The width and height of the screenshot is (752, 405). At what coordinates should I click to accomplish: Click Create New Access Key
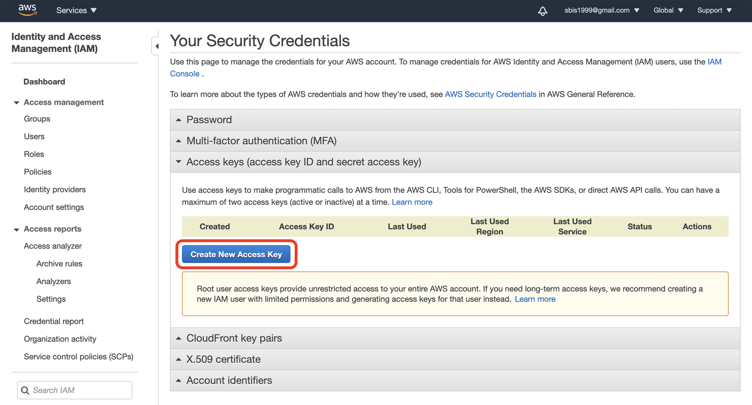pyautogui.click(x=236, y=254)
